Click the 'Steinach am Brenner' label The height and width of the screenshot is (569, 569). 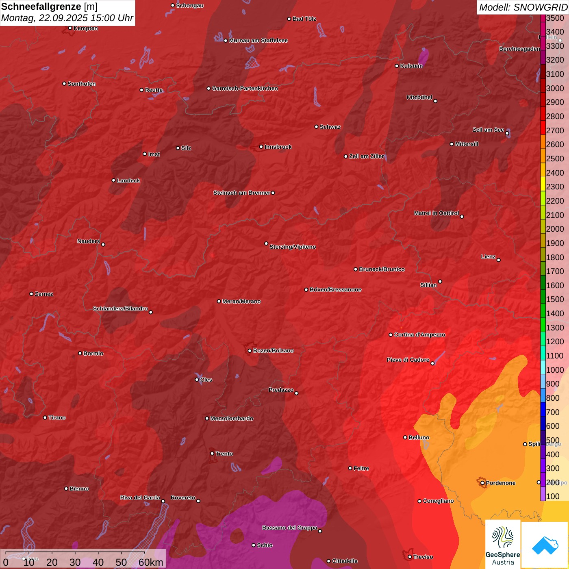click(x=241, y=193)
